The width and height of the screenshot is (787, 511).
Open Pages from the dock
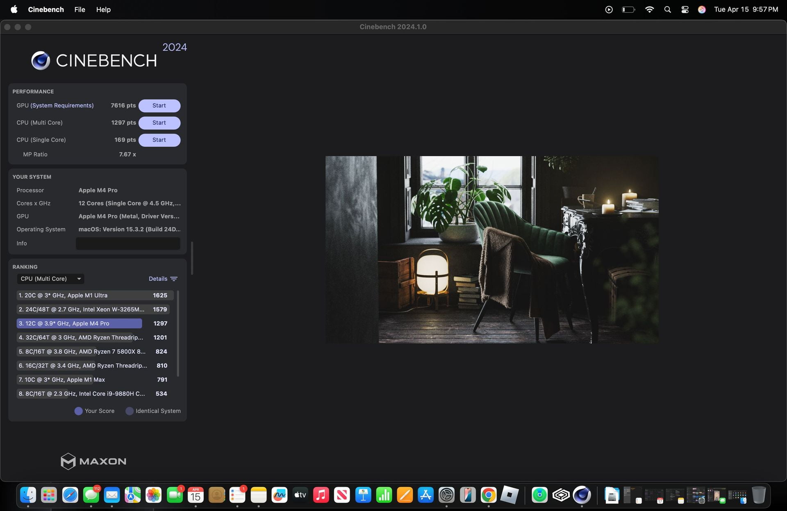[405, 495]
